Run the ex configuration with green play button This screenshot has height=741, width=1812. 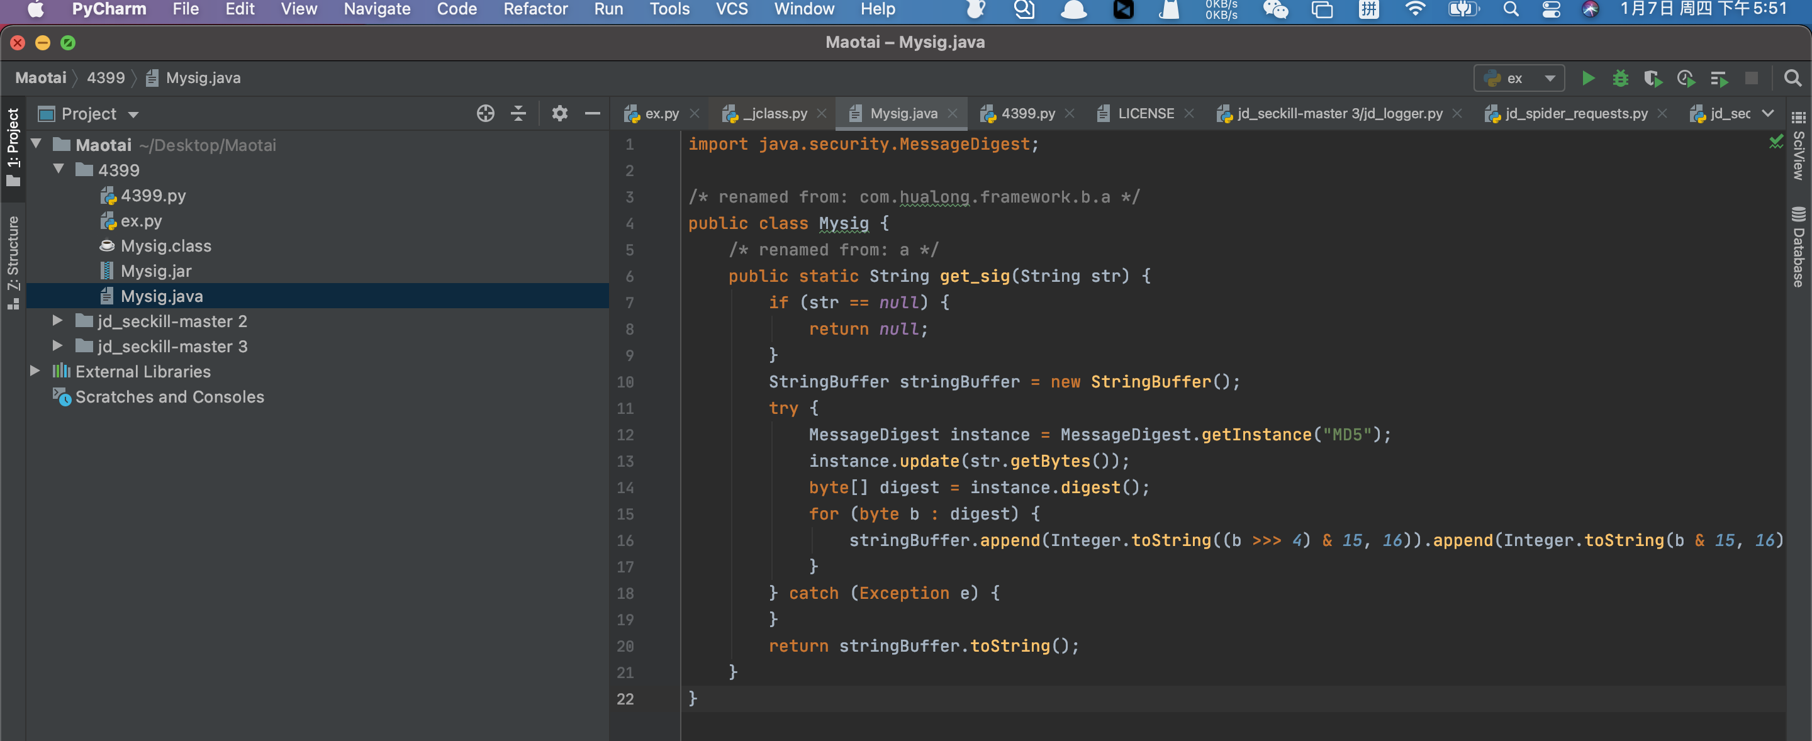tap(1587, 78)
